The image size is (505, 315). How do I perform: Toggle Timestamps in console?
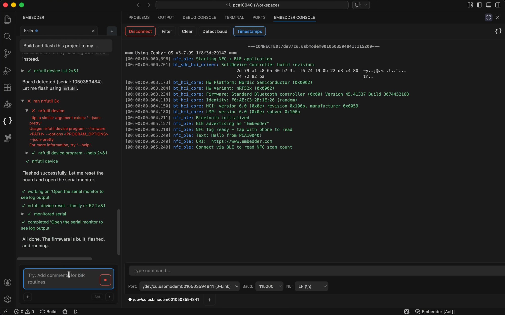point(249,31)
